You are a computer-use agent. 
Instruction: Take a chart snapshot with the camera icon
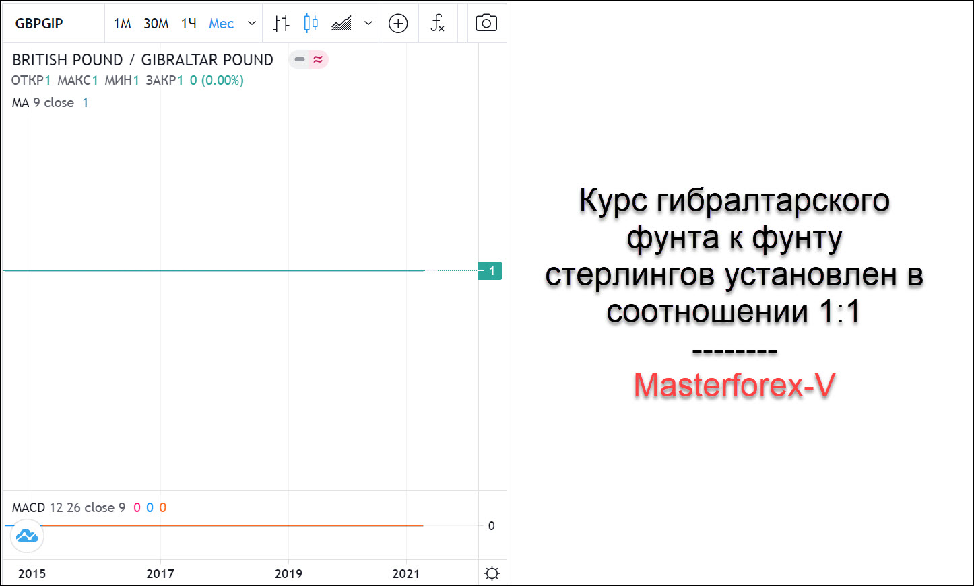click(486, 23)
